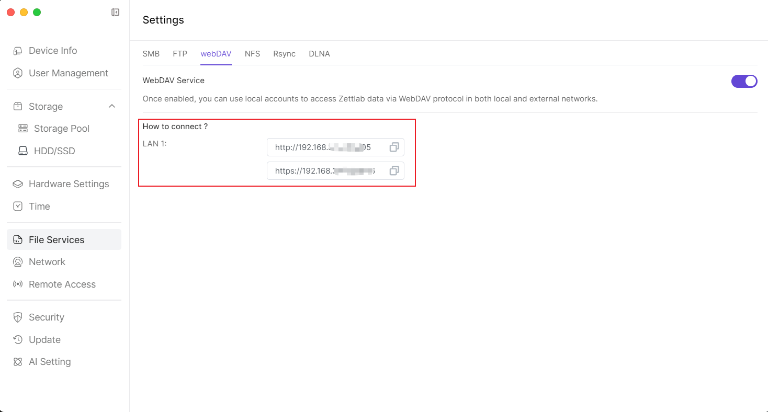Copy the http LAN 1 address

pos(394,147)
